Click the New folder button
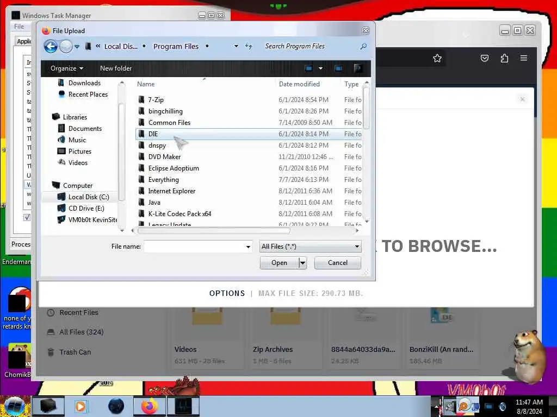Image resolution: width=557 pixels, height=417 pixels. point(116,68)
